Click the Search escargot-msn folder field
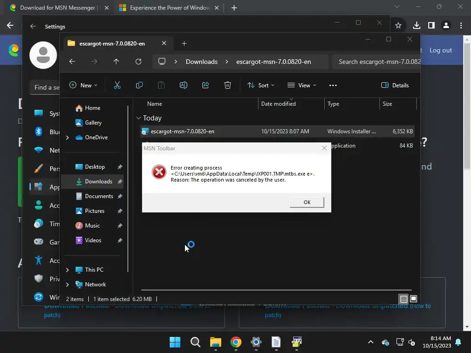The height and width of the screenshot is (353, 471). (376, 62)
